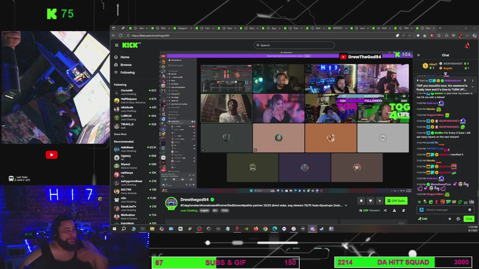
Task: Click the pin icon on pinned message
Action: (465, 81)
